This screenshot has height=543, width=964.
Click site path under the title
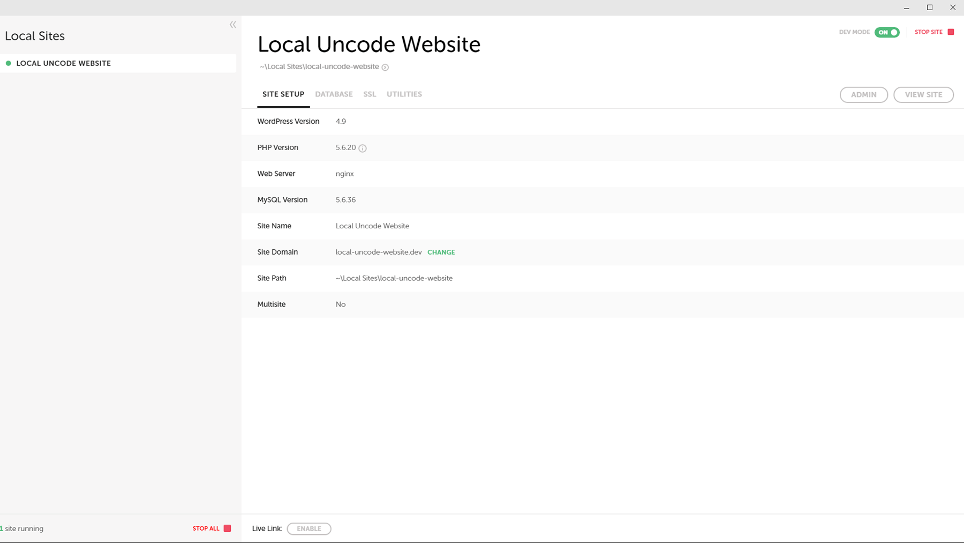coord(319,67)
